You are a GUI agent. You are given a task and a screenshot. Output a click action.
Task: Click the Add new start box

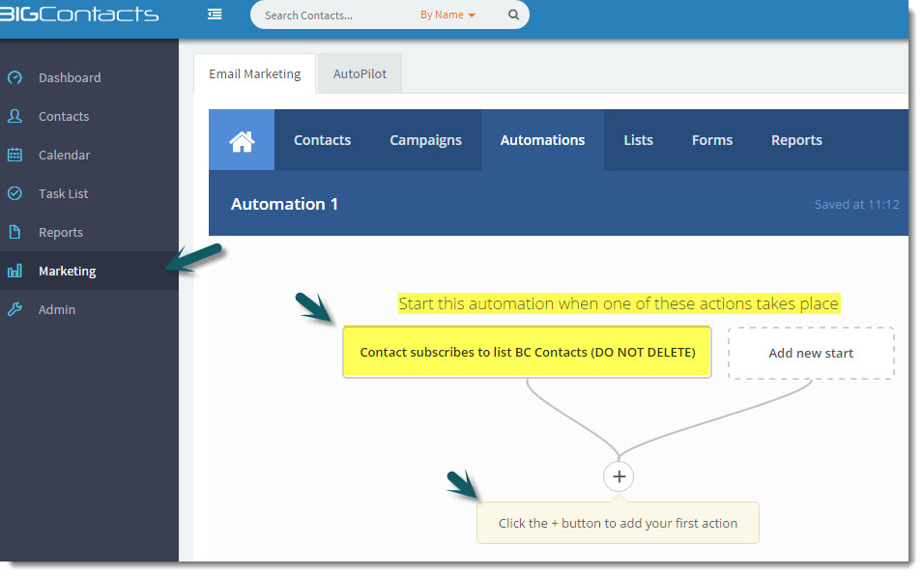pyautogui.click(x=811, y=353)
